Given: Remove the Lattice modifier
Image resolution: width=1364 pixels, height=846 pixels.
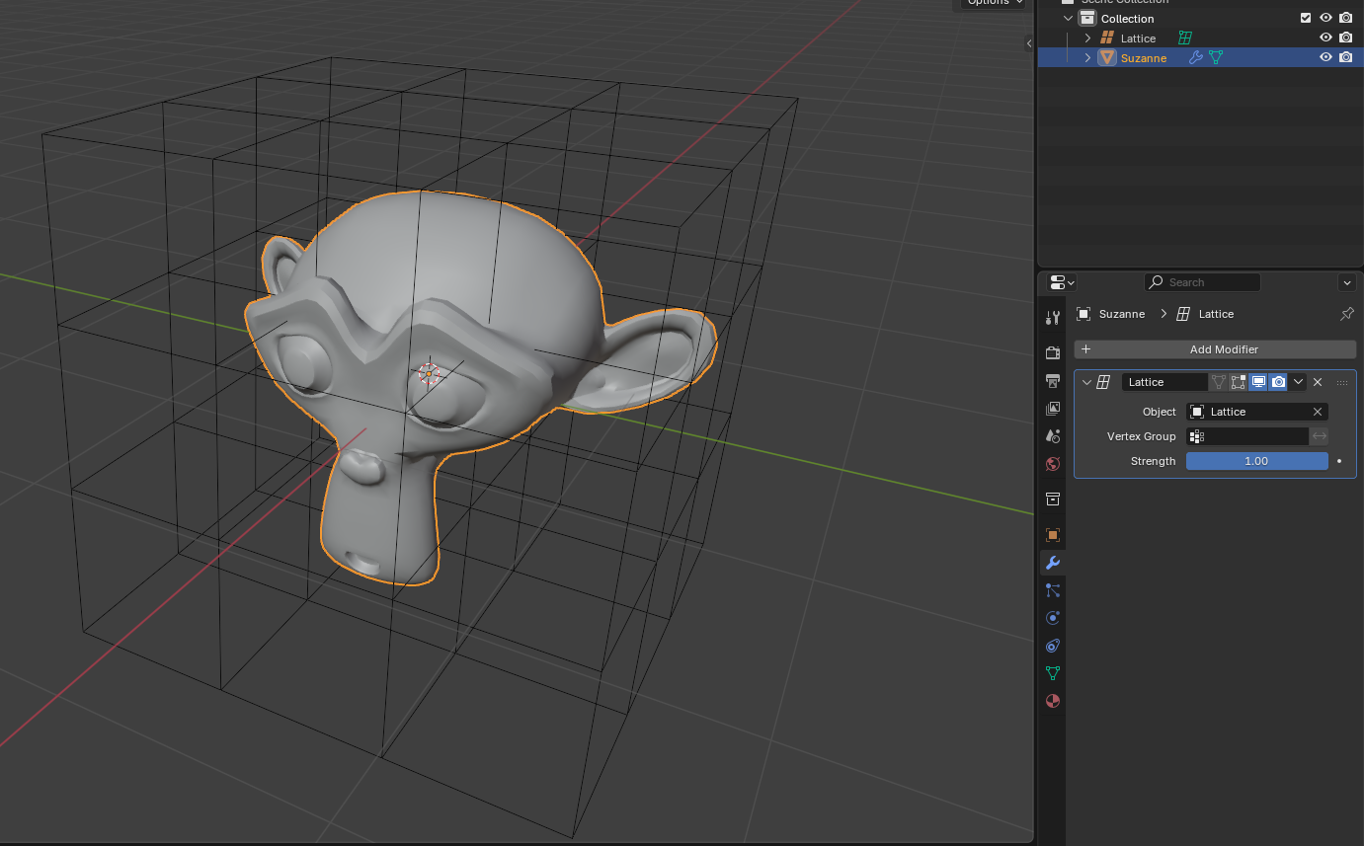Looking at the screenshot, I should coord(1318,382).
